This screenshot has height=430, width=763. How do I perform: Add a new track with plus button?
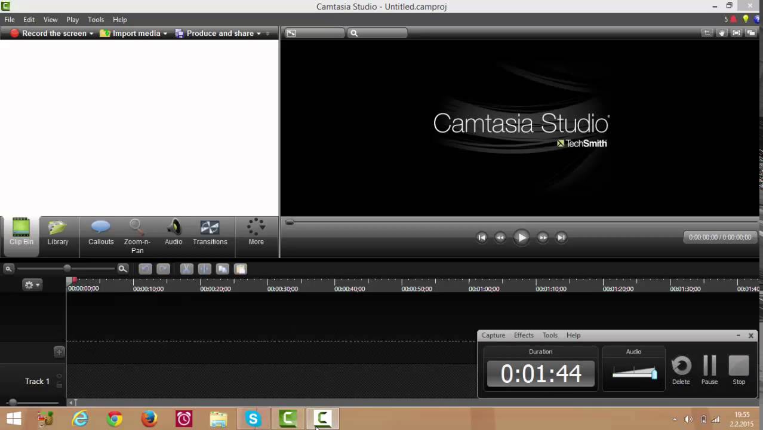tap(59, 352)
